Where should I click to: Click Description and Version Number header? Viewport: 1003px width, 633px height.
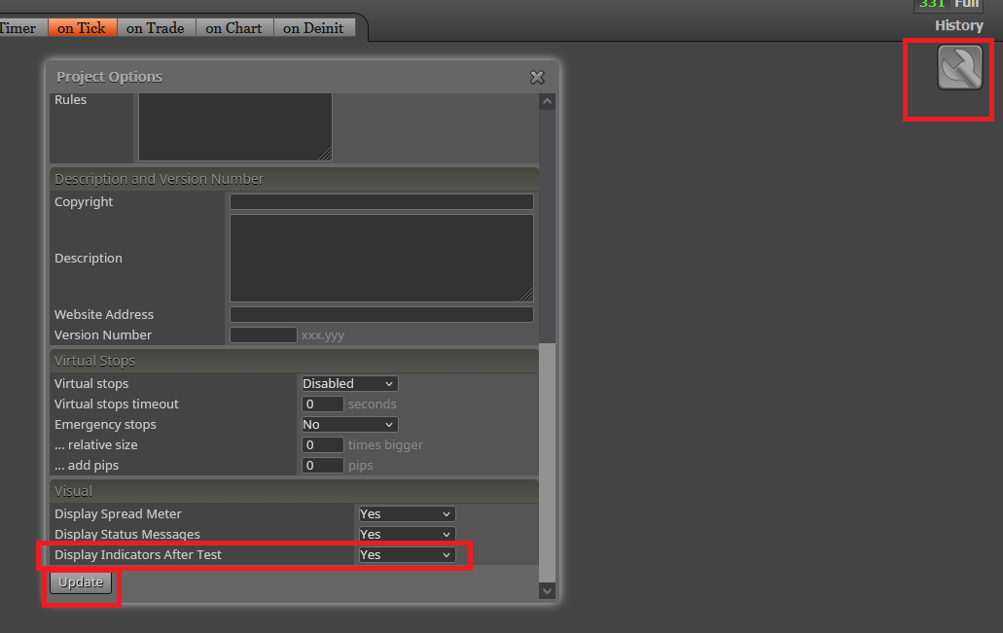[x=294, y=179]
